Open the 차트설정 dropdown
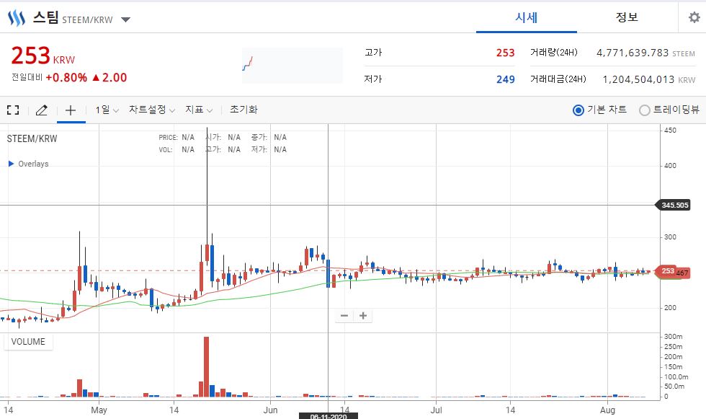This screenshot has width=706, height=419. (152, 110)
